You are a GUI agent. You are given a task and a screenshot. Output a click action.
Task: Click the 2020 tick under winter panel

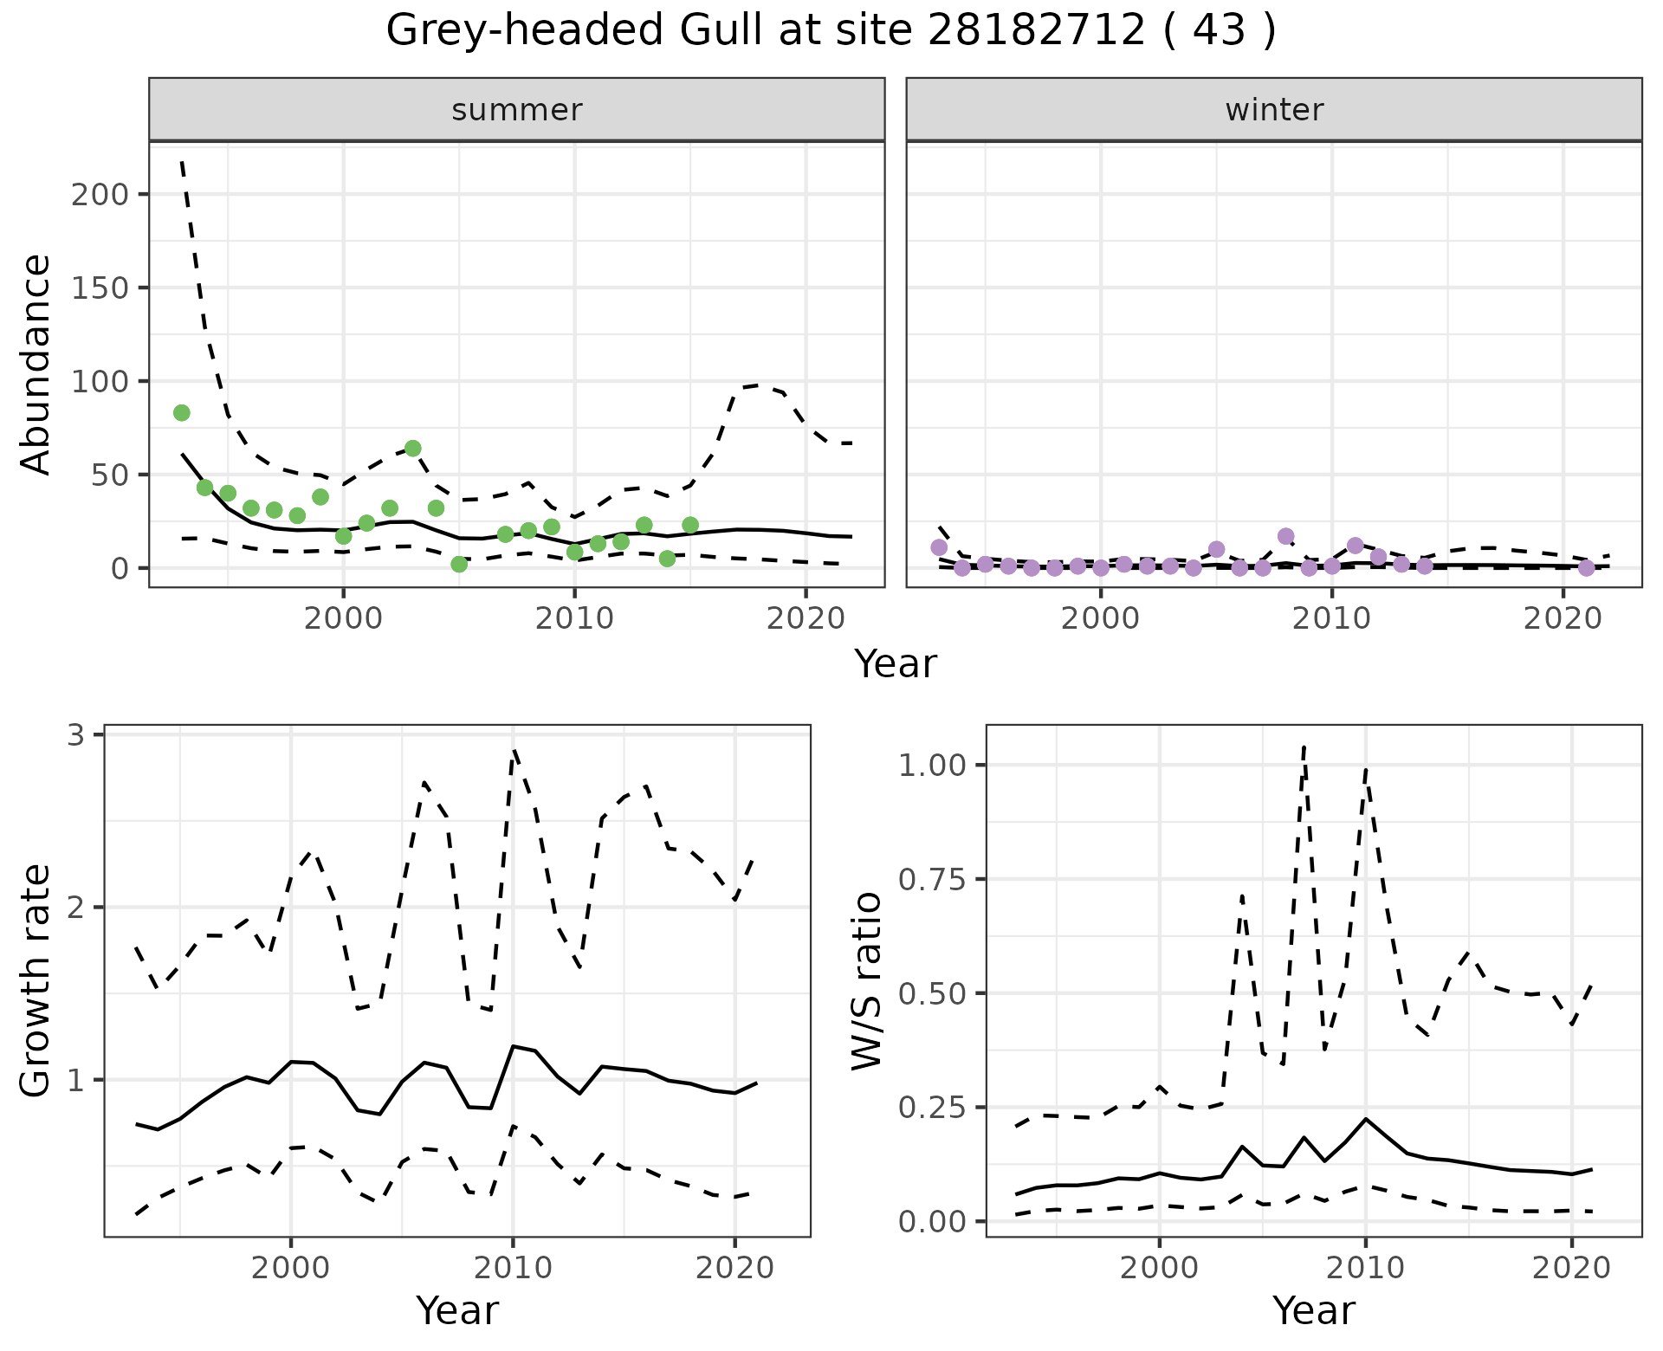[x=1563, y=618]
